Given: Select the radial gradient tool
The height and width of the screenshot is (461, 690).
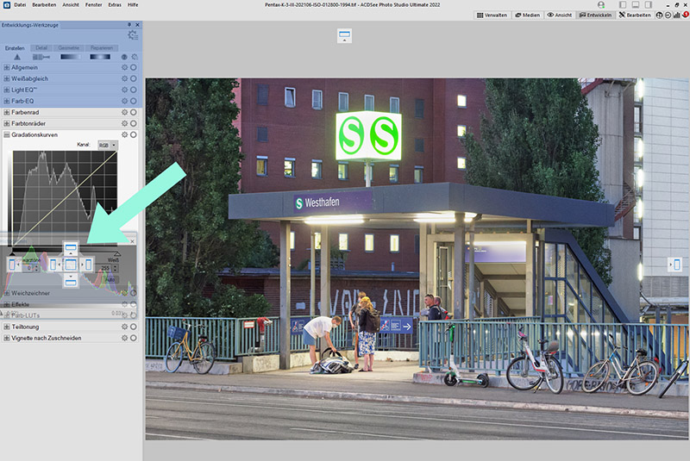Looking at the screenshot, I should coord(100,57).
